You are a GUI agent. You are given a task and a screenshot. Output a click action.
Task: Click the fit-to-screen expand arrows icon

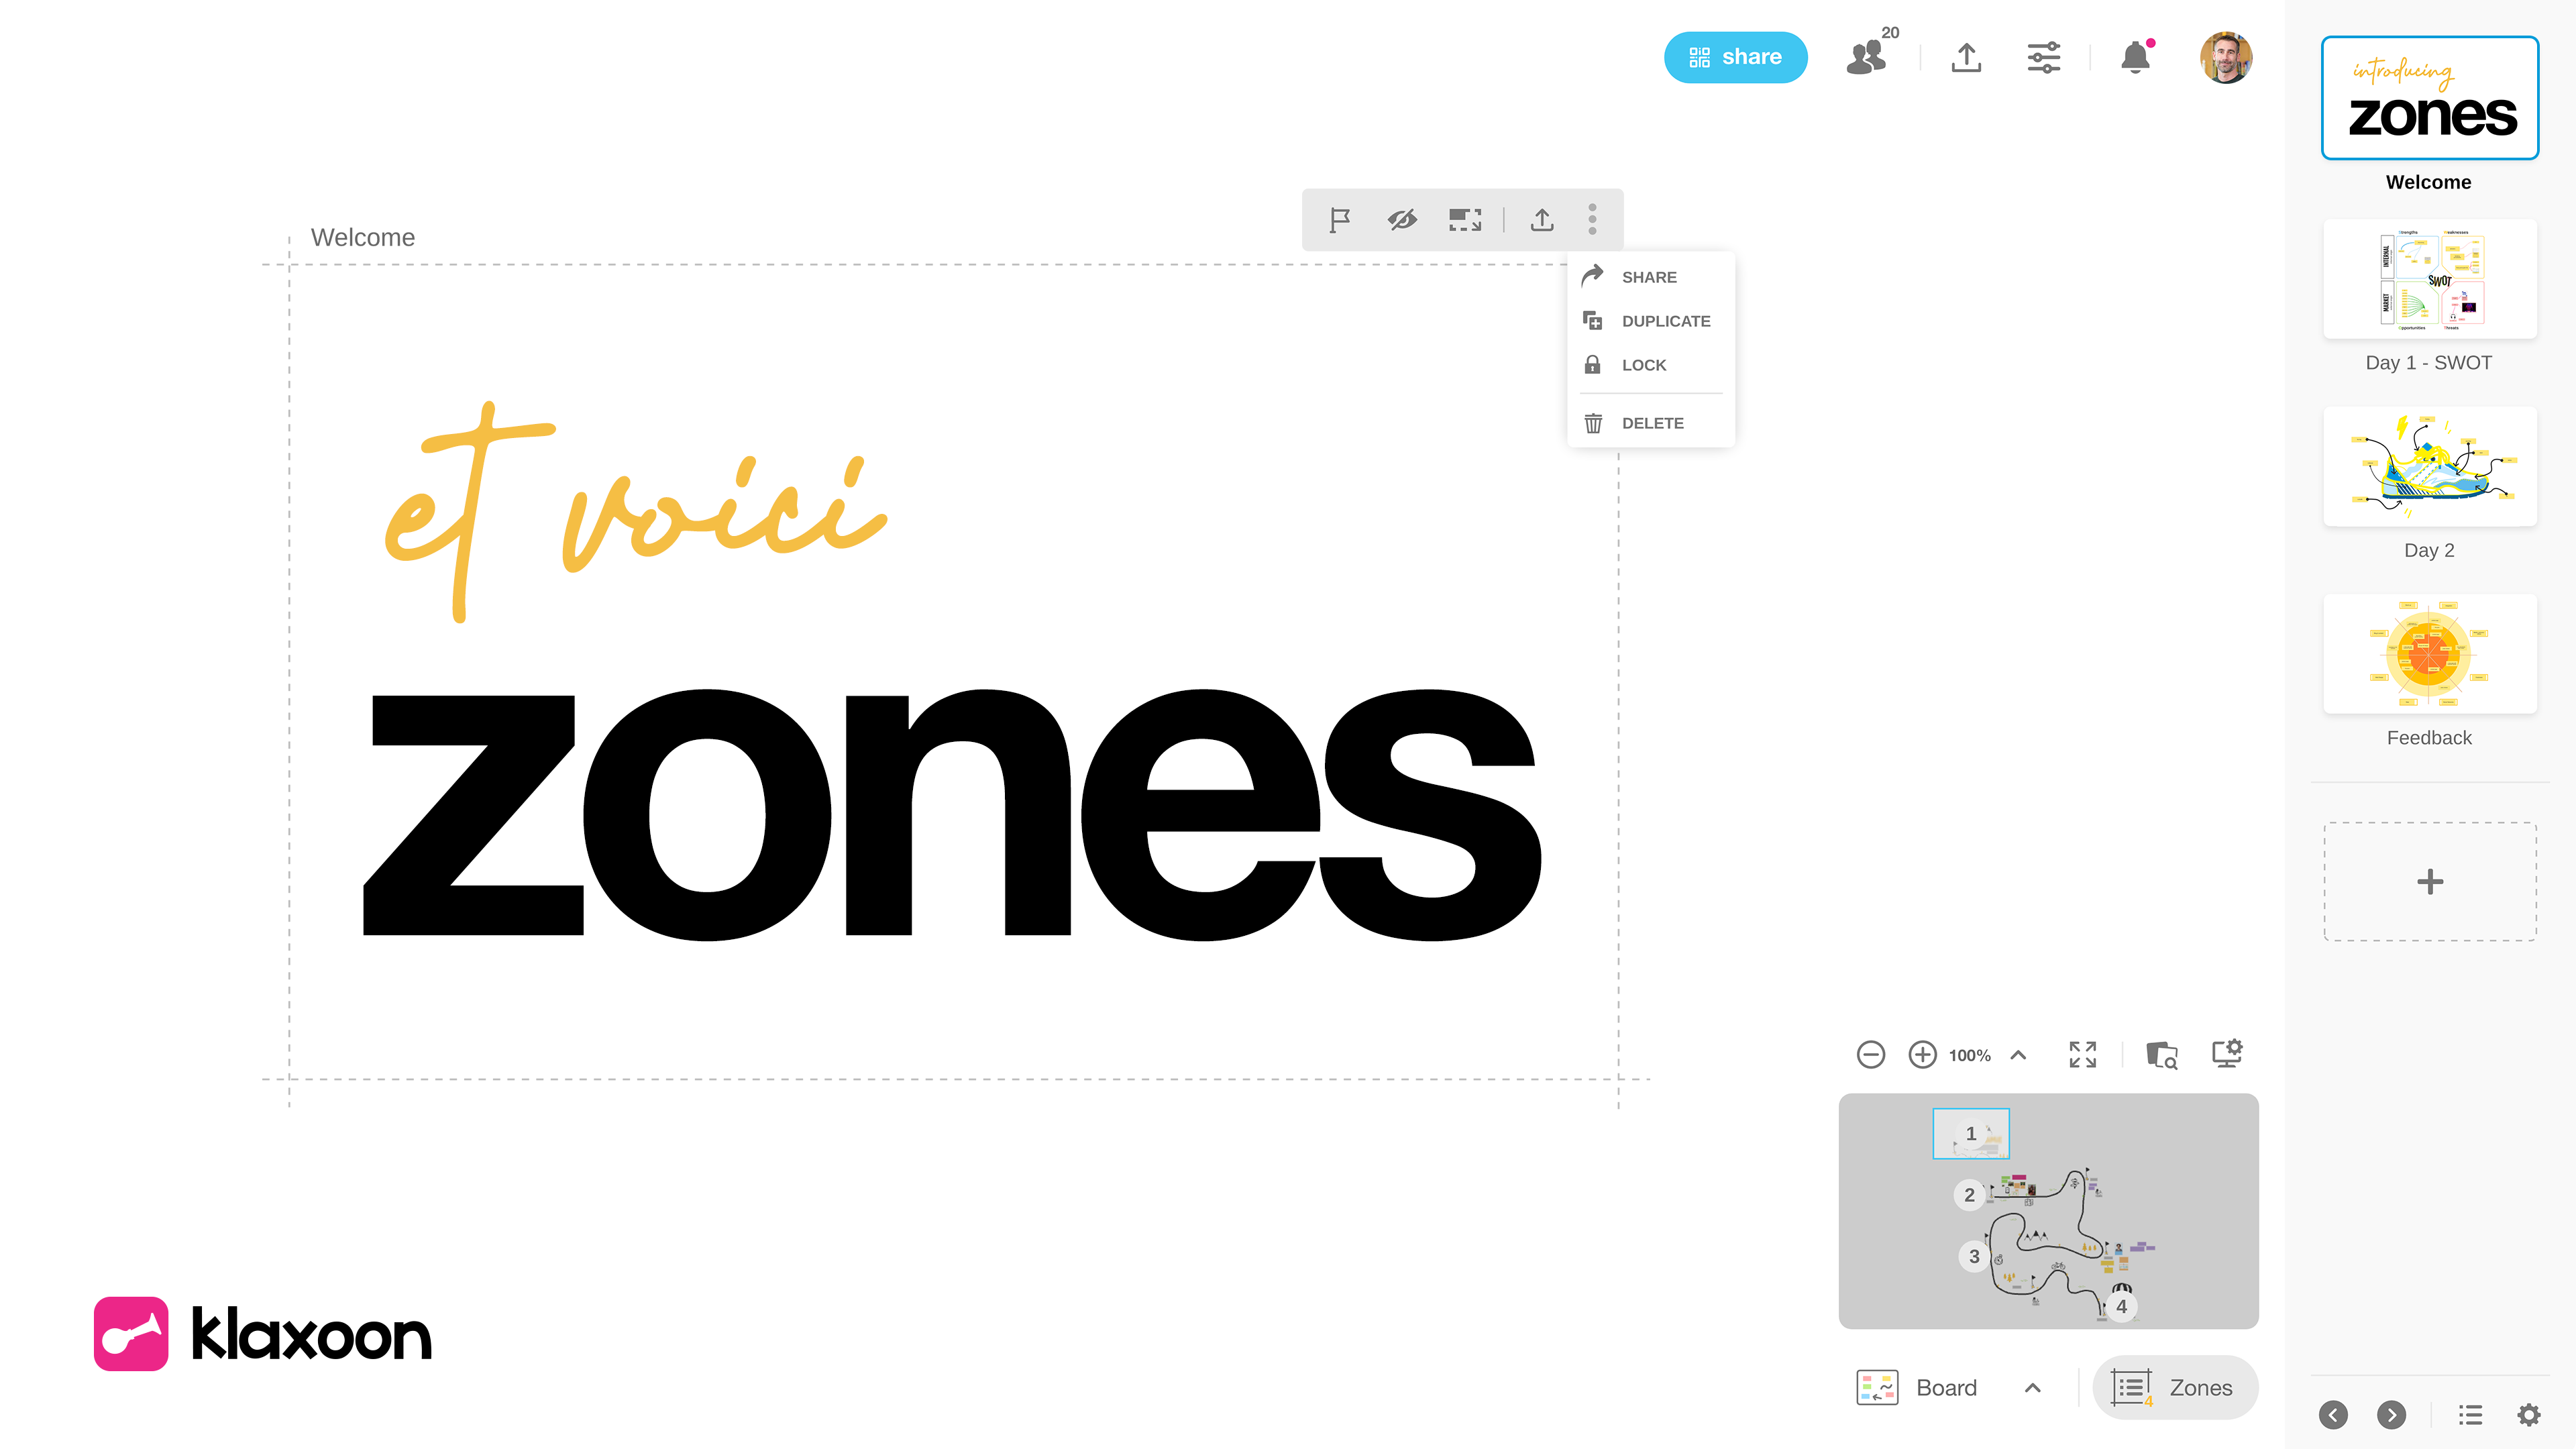(2082, 1054)
